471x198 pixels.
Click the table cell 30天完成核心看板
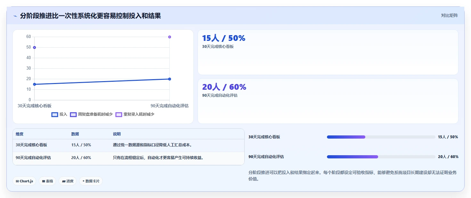coord(31,145)
